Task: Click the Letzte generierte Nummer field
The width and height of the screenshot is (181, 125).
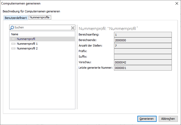Action: click(x=143, y=68)
